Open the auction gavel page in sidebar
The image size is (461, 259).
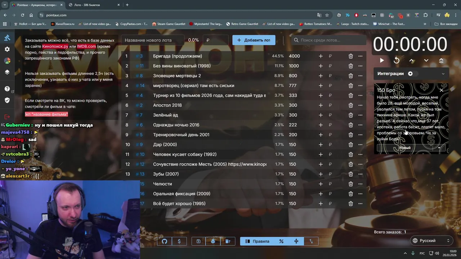(7, 38)
